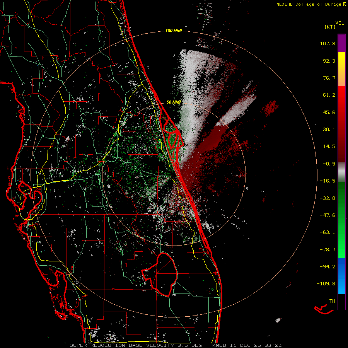Click the 107.8 legend value
348x348 pixels.
[328, 43]
